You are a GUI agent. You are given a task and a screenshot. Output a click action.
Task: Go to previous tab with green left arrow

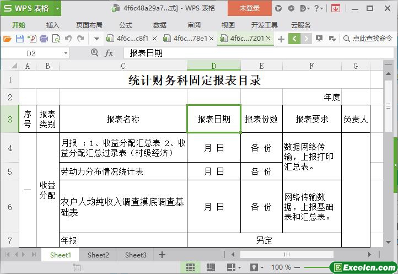coord(294,39)
